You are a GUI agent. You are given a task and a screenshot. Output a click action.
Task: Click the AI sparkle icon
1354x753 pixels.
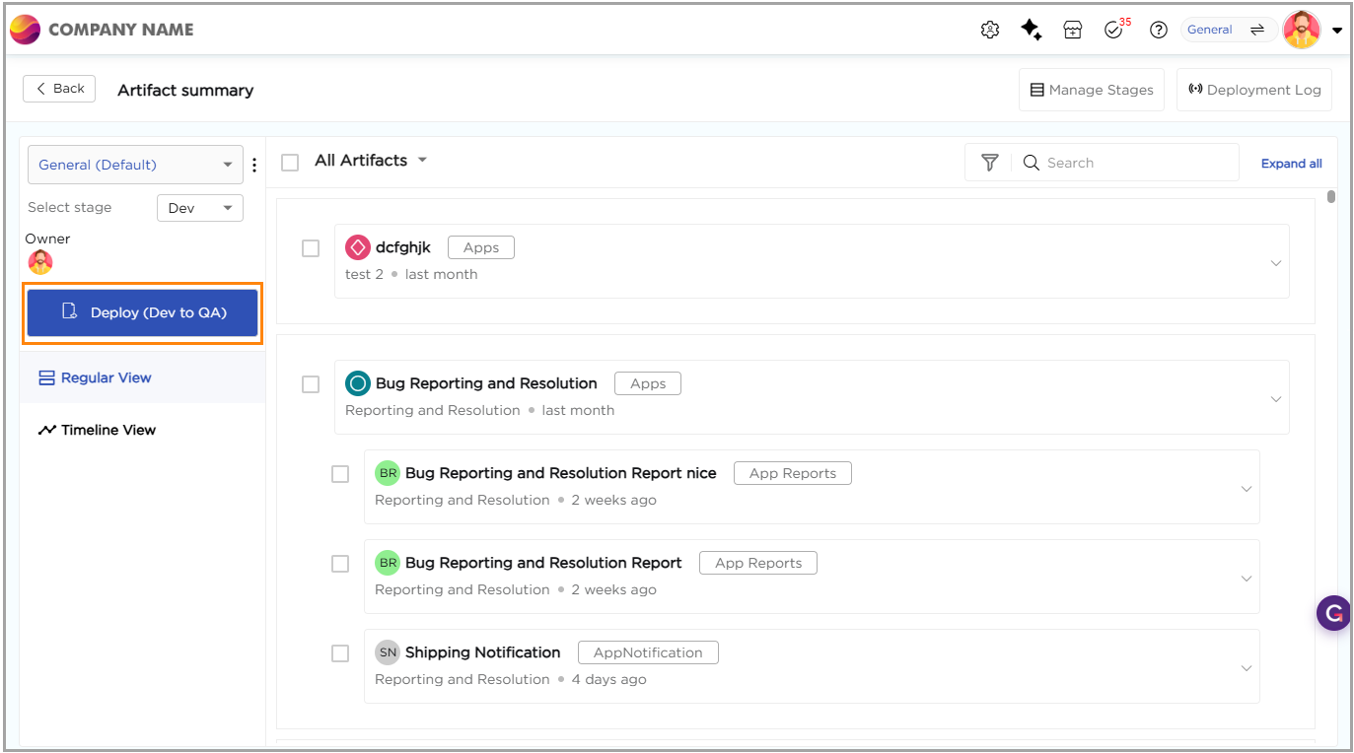1032,30
